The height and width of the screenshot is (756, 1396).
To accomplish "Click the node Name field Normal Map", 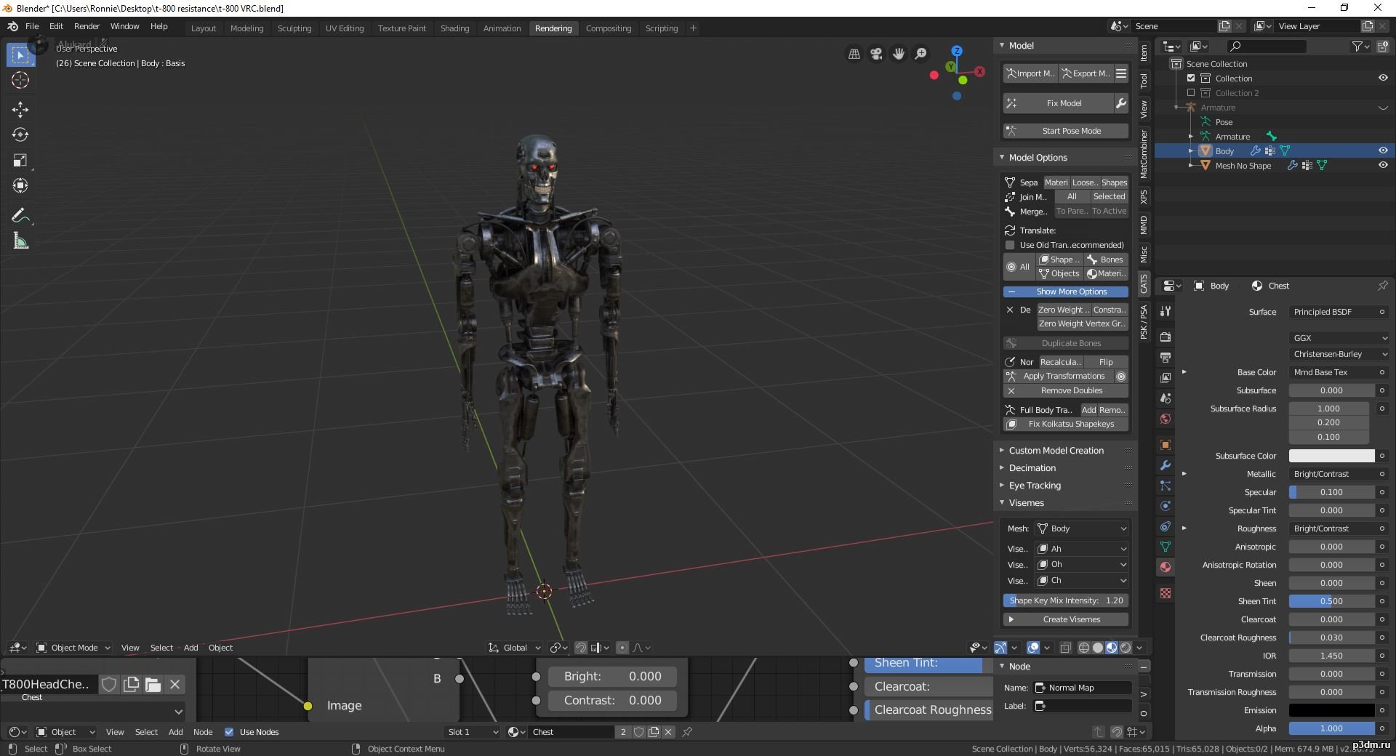I will click(x=1083, y=688).
